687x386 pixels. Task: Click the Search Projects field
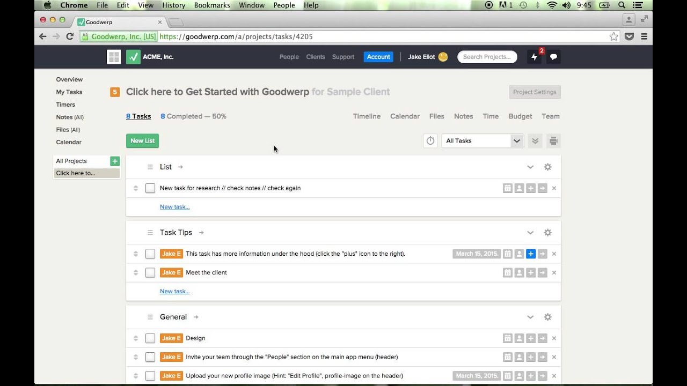(487, 57)
